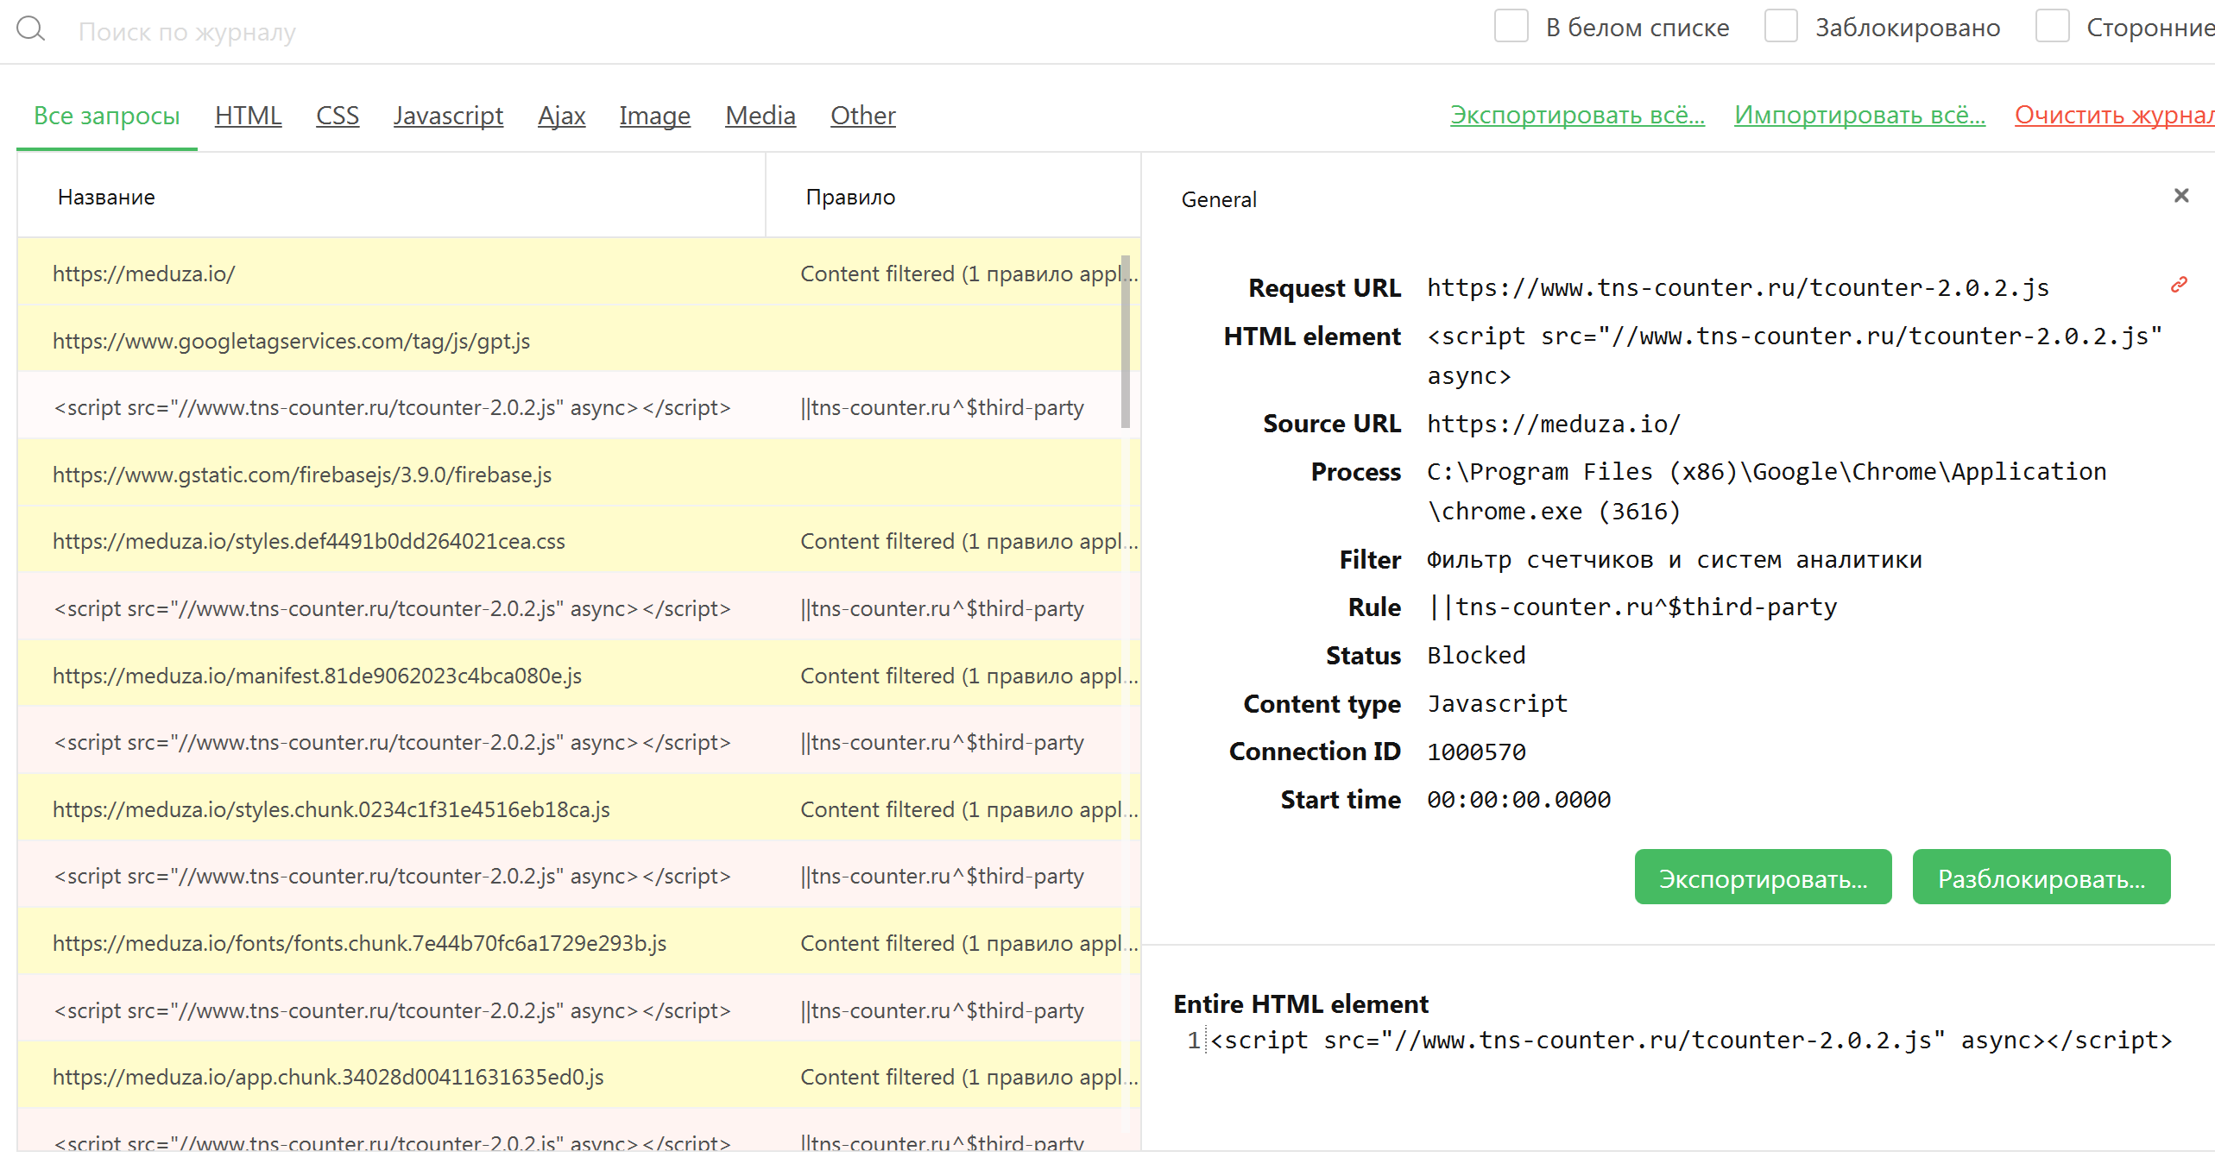Select the gpt.js googletagservices request row
The width and height of the screenshot is (2215, 1170).
point(345,340)
